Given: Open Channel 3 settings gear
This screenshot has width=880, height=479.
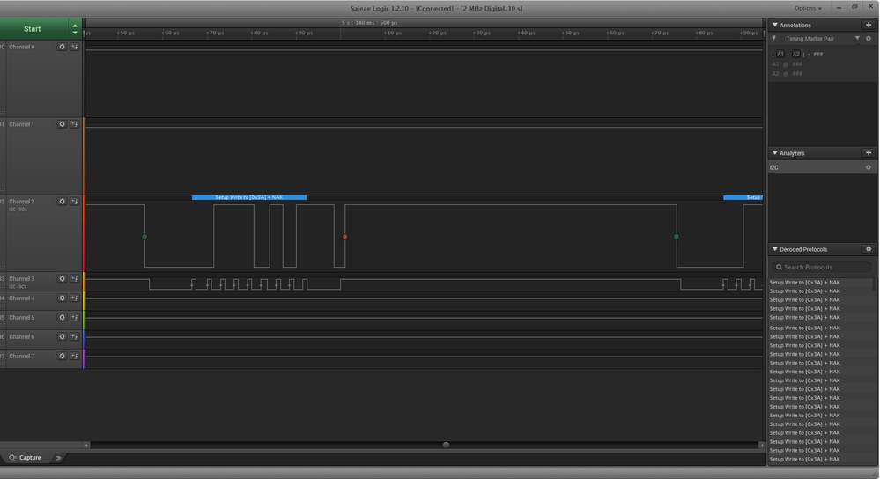Looking at the screenshot, I should 62,279.
